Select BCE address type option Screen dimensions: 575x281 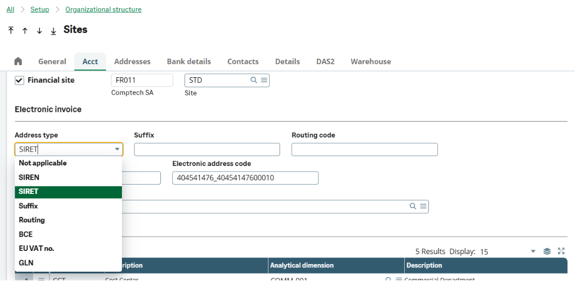pos(68,234)
